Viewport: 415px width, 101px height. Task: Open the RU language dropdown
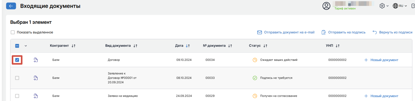pos(403,6)
